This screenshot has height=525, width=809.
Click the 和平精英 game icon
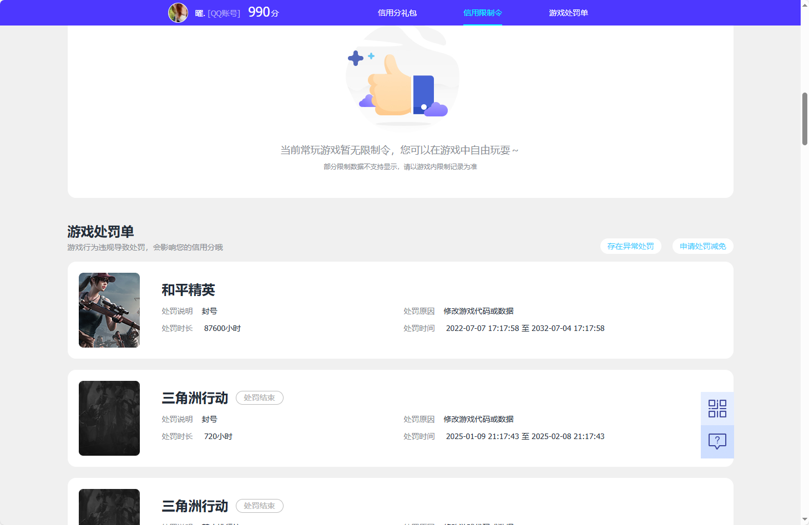coord(109,309)
